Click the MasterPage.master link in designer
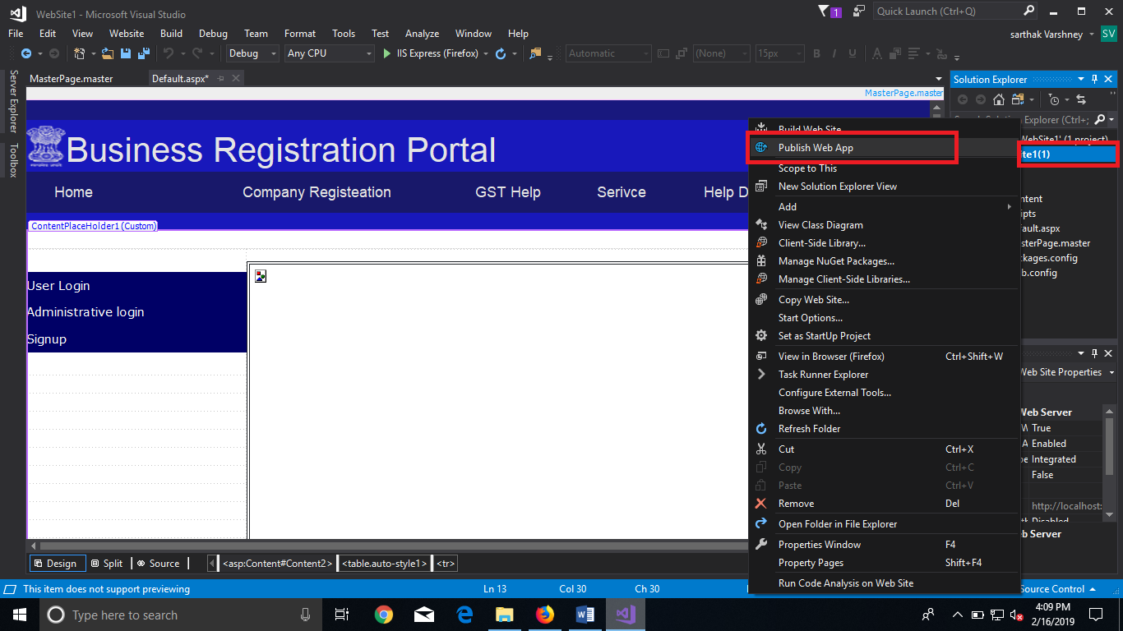Image resolution: width=1123 pixels, height=631 pixels. pos(903,93)
